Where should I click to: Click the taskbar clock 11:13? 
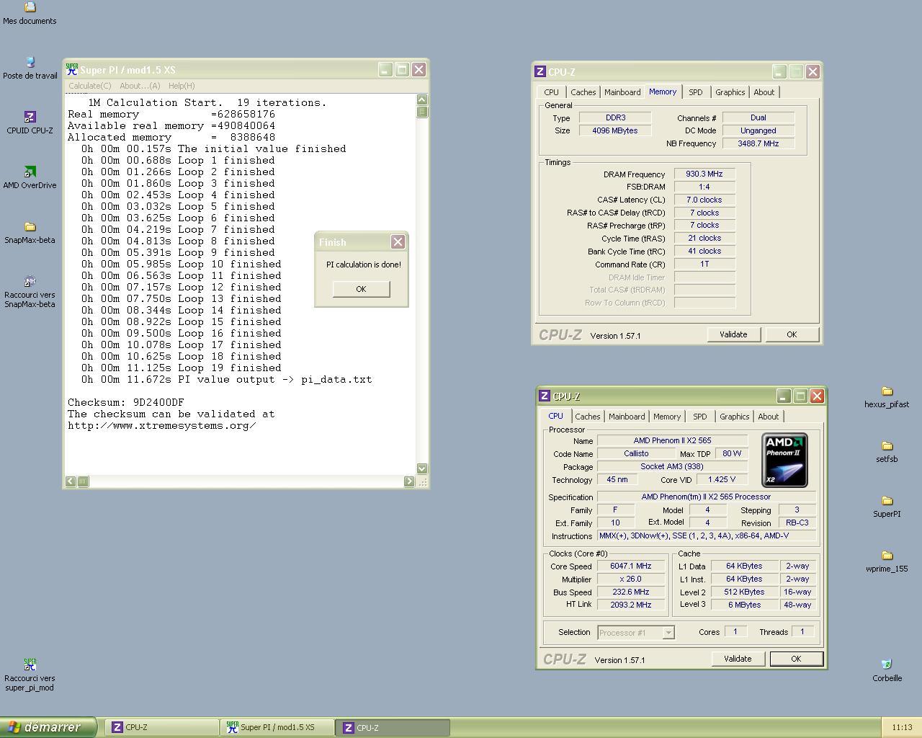point(902,727)
